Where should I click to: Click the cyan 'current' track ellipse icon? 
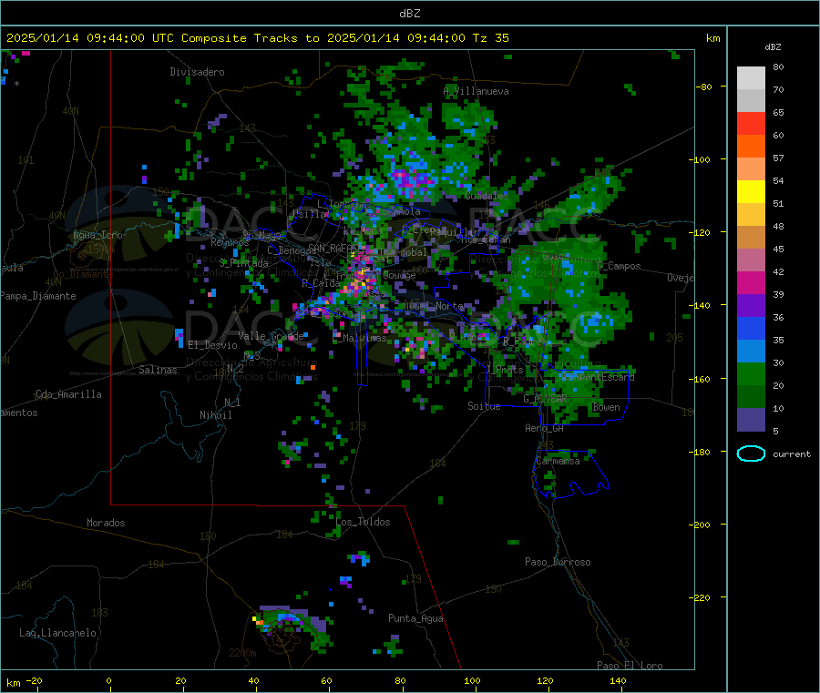tap(751, 454)
